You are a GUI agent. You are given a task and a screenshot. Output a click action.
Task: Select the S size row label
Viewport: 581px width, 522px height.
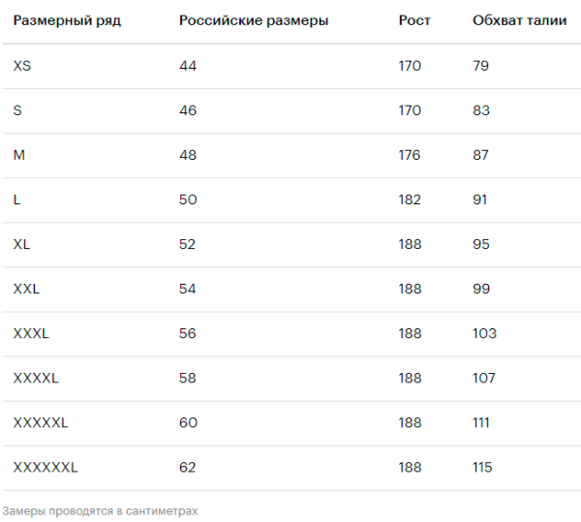18,110
